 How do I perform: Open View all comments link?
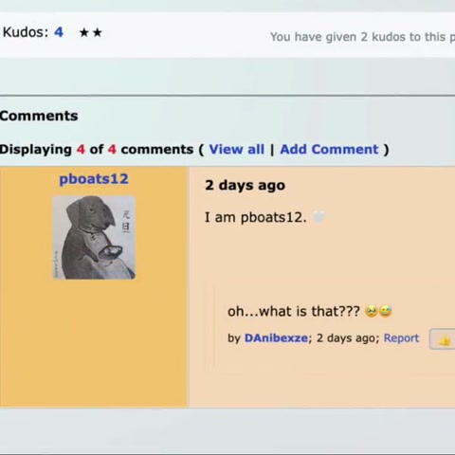coord(237,150)
